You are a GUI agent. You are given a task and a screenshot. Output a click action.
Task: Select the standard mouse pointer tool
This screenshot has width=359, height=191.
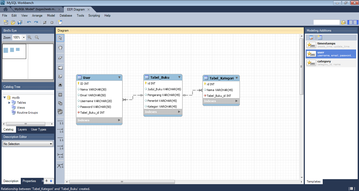pyautogui.click(x=60, y=38)
